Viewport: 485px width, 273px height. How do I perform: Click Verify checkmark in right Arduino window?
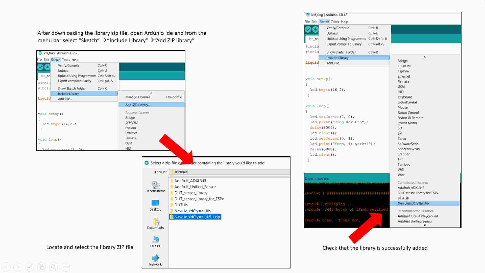click(x=308, y=30)
